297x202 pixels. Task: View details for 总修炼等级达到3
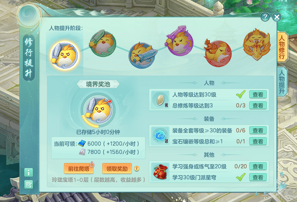[258, 105]
